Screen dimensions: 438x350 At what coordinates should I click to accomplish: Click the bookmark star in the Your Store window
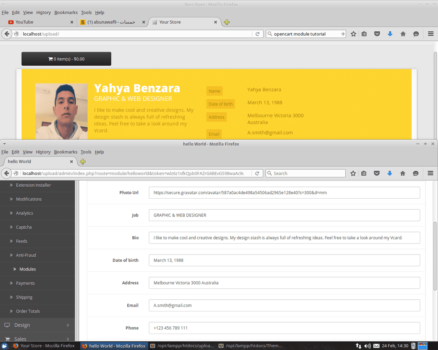[x=353, y=34]
